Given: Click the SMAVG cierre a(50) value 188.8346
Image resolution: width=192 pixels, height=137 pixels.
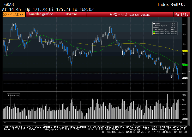Looking at the screenshot, I should (173, 31).
